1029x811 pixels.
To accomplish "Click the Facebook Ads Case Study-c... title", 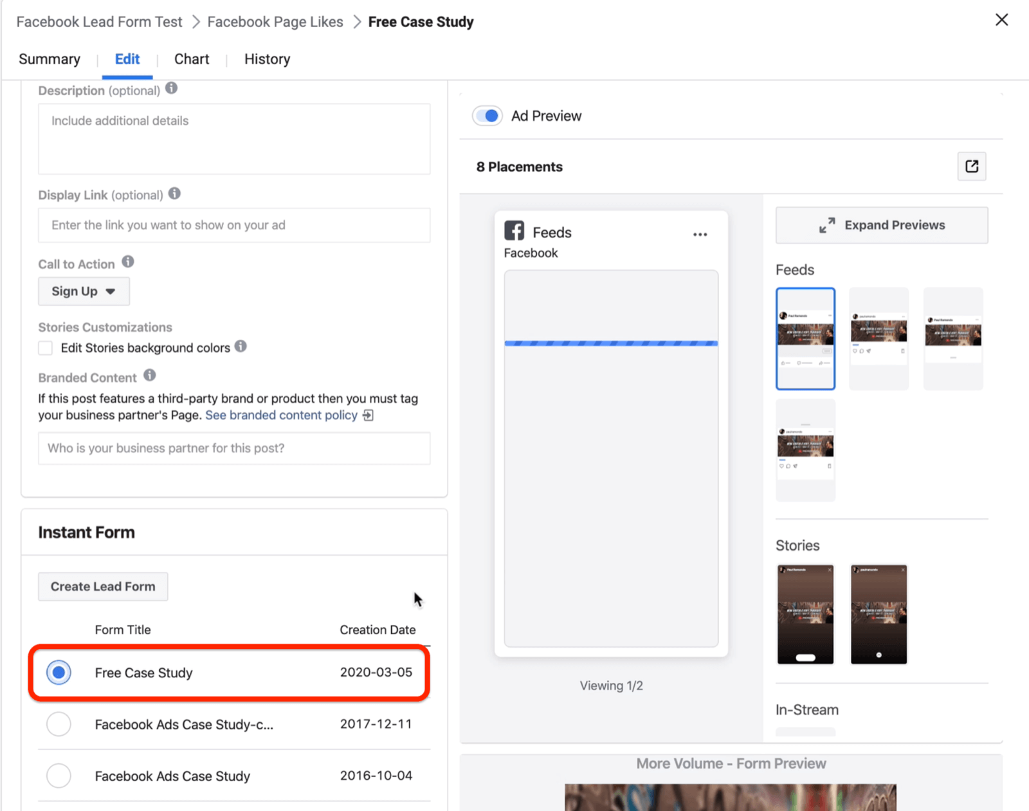I will pyautogui.click(x=184, y=724).
